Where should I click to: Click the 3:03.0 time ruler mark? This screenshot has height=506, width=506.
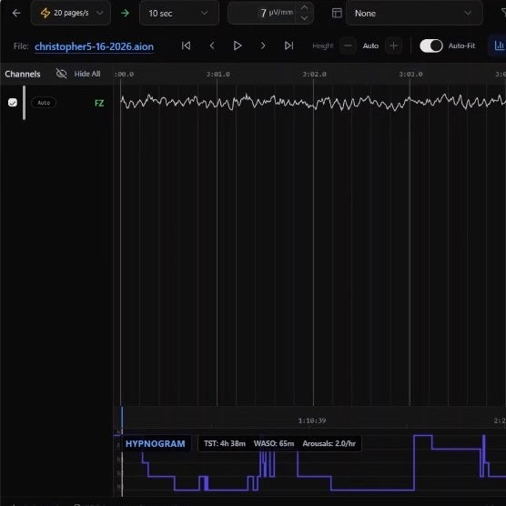[x=410, y=75]
